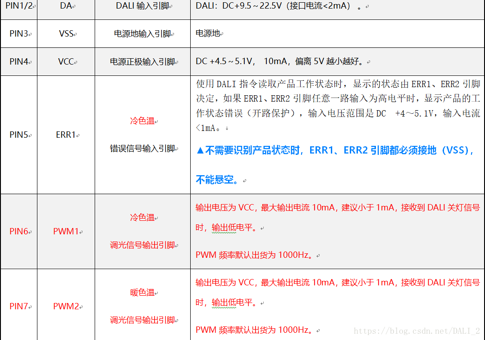Image resolution: width=485 pixels, height=340 pixels.
Task: Click the red PWM1 pin name
Action: 65,231
